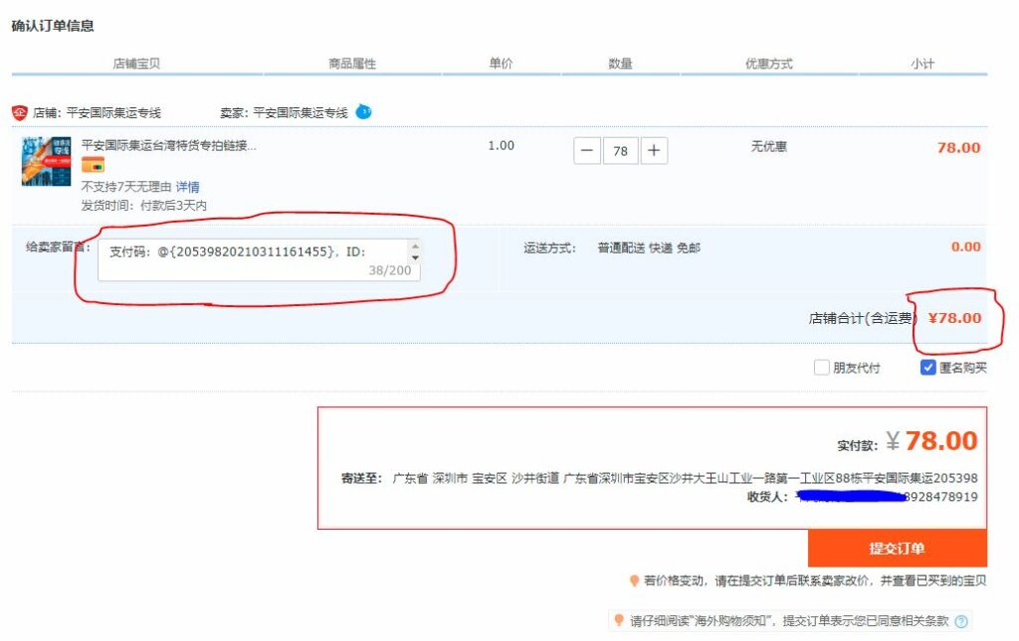Viewport: 1019px width, 641px height.
Task: Click the blue seller chat icon
Action: pos(364,111)
